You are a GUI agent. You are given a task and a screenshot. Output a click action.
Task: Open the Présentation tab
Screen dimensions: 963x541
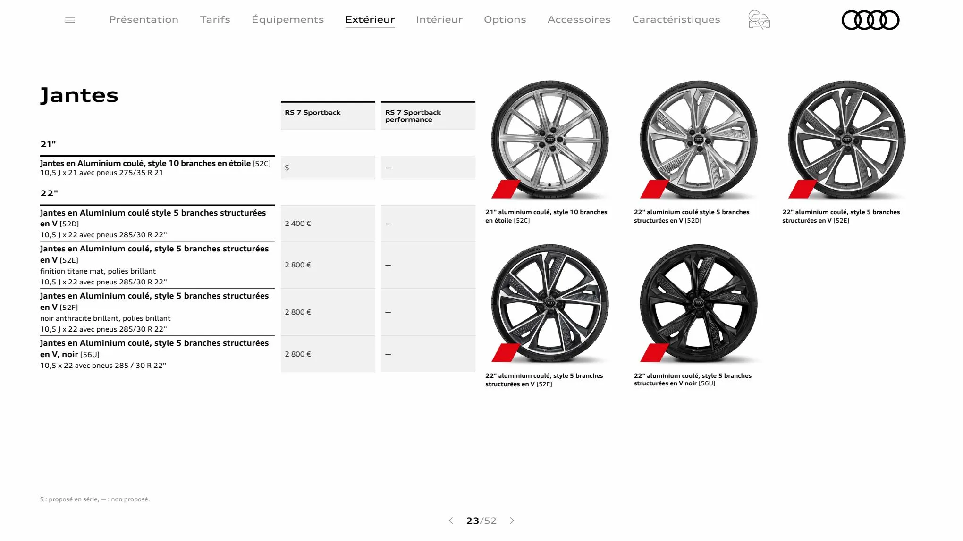(x=144, y=19)
